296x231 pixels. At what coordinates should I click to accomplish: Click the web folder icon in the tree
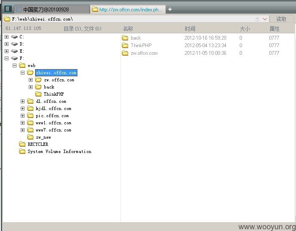(x=22, y=65)
